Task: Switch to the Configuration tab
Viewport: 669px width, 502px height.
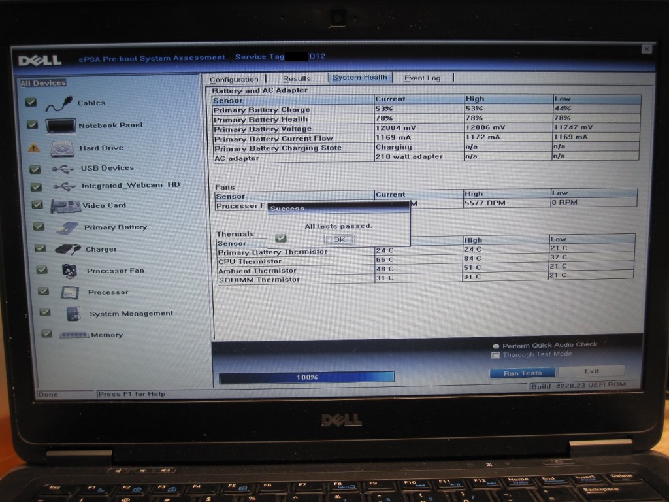Action: [x=235, y=79]
